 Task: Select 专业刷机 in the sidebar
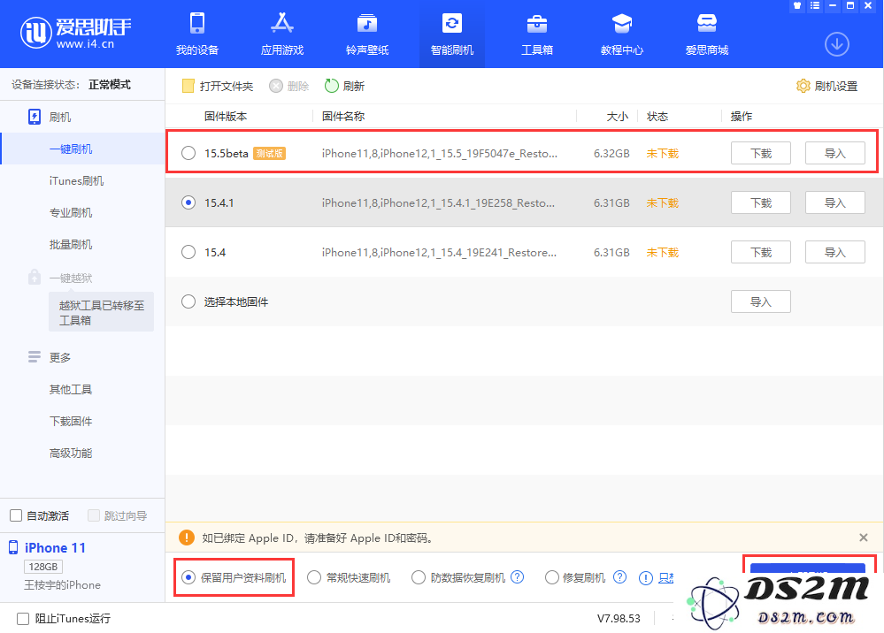coord(71,213)
